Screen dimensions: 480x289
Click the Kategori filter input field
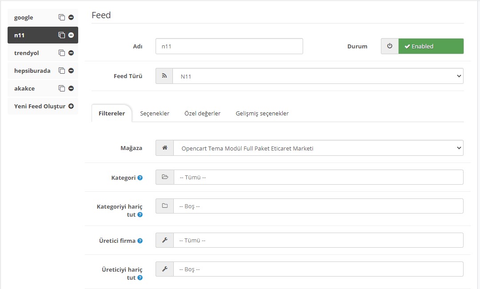pyautogui.click(x=317, y=177)
